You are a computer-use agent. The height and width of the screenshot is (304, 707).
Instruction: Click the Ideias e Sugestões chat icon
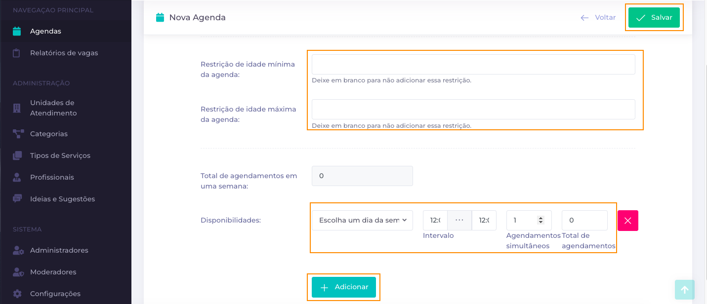[x=17, y=199]
